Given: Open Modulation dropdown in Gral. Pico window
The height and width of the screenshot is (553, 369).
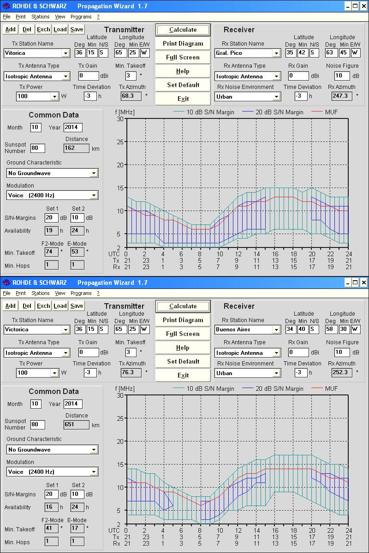Looking at the screenshot, I should pos(94,195).
